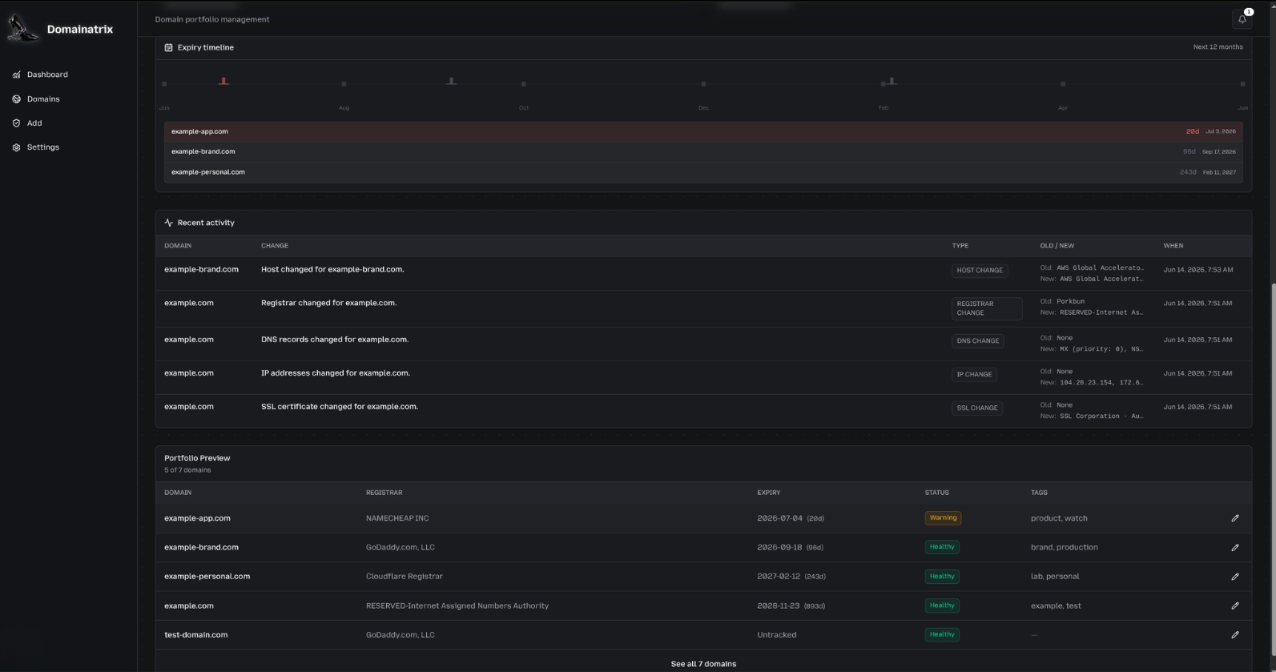Viewport: 1276px width, 672px height.
Task: Open example-brand.com row in the expiry list
Action: click(x=703, y=151)
